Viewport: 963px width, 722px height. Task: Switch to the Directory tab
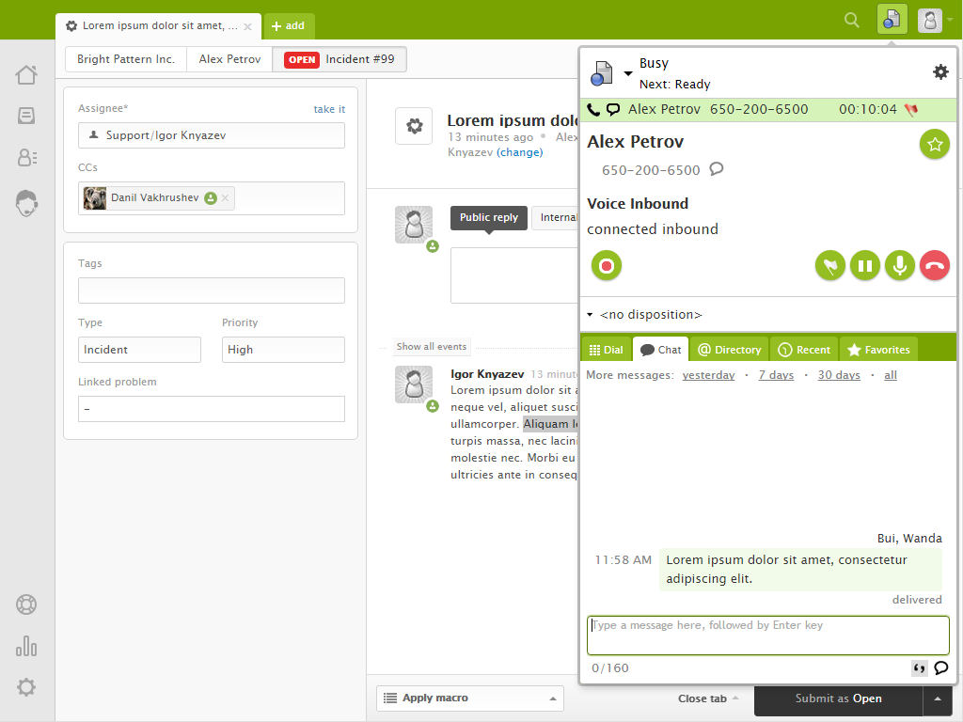729,350
